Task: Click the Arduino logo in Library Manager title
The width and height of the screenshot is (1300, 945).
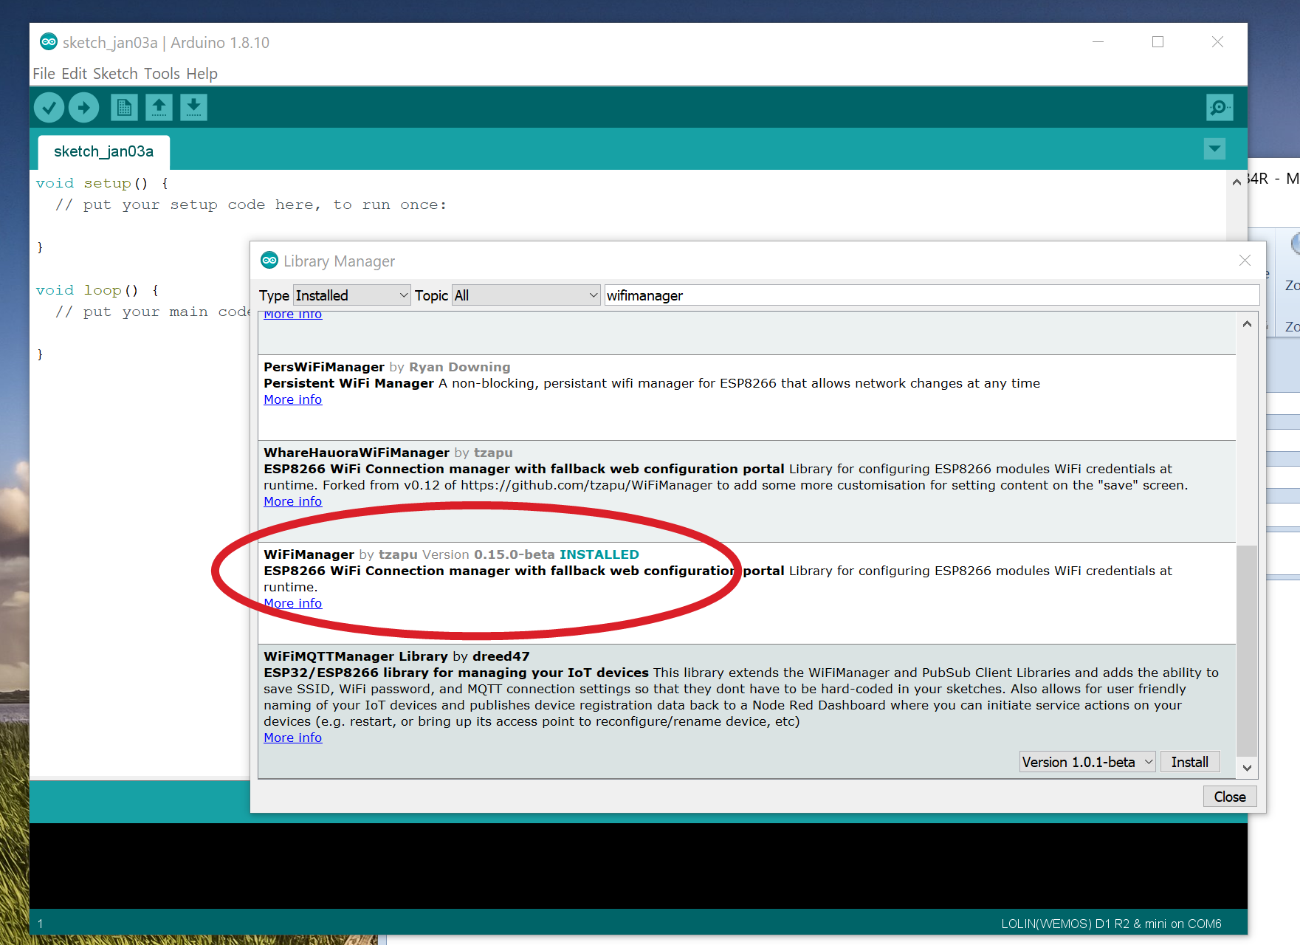Action: tap(269, 261)
